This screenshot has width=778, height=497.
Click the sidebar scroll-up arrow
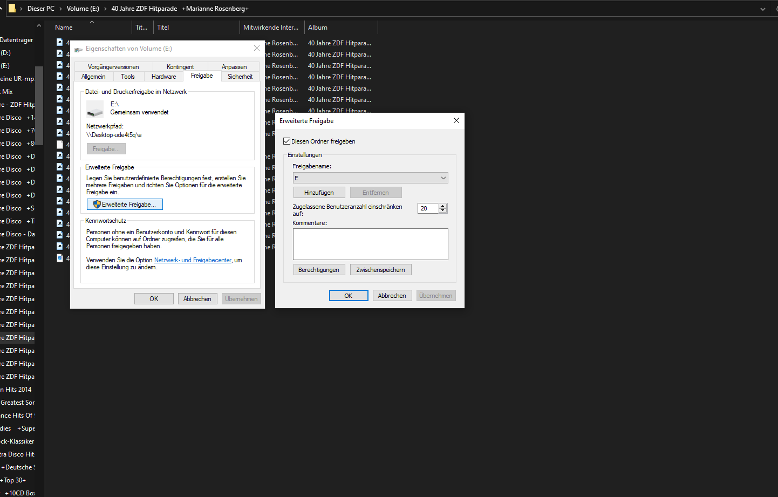pyautogui.click(x=39, y=26)
